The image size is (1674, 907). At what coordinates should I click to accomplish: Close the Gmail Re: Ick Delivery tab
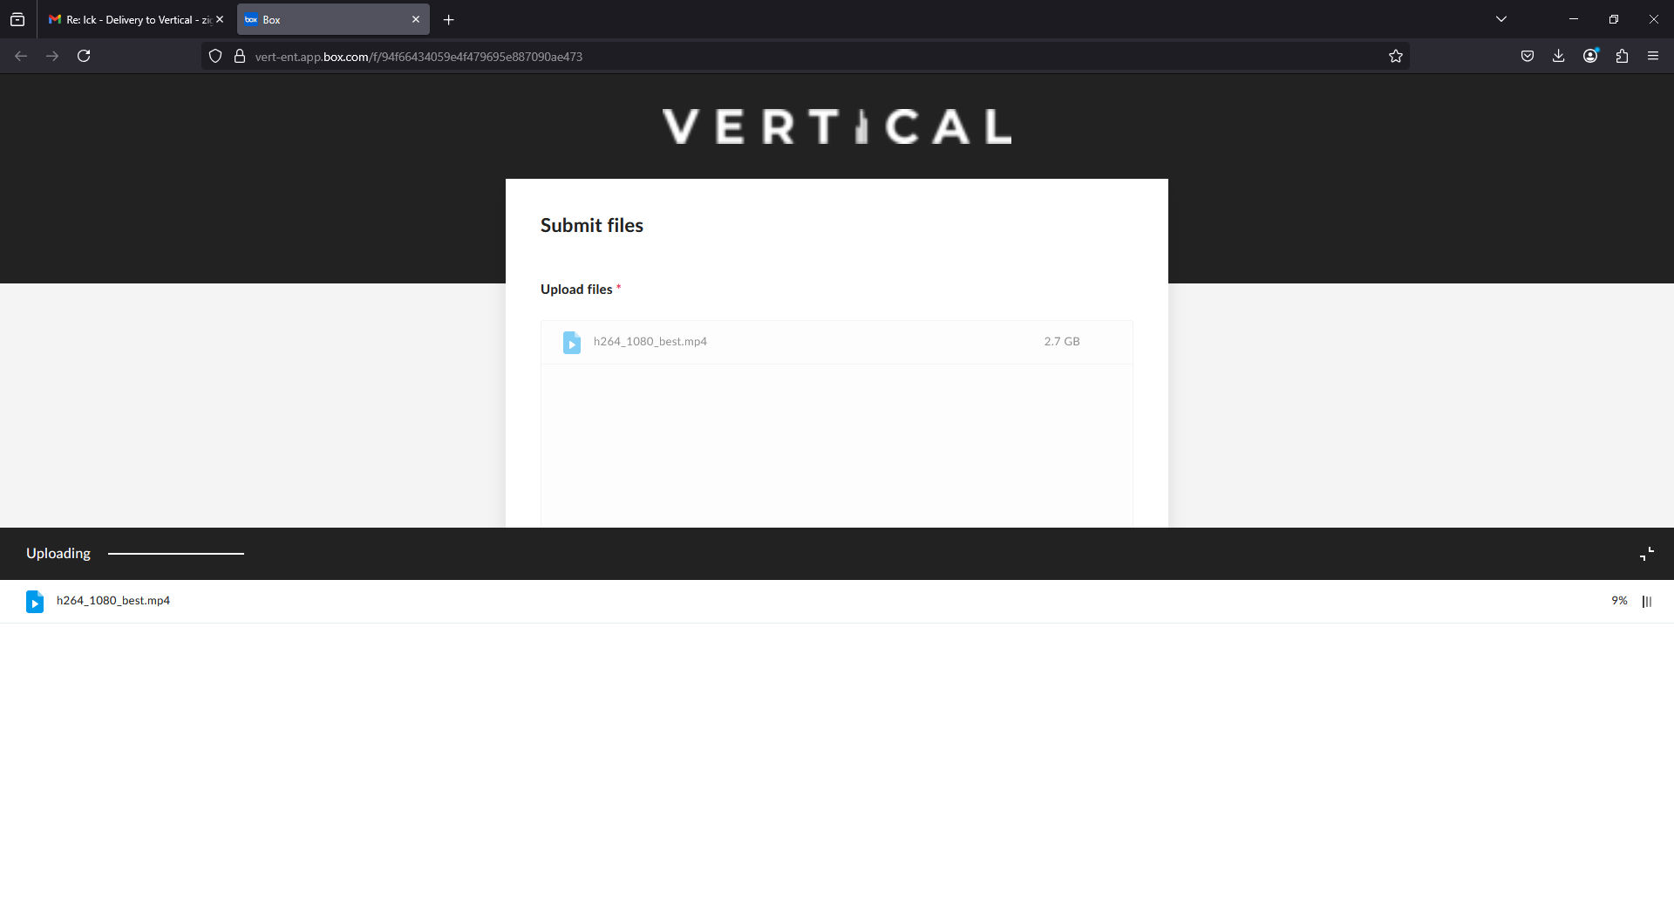[x=220, y=19]
